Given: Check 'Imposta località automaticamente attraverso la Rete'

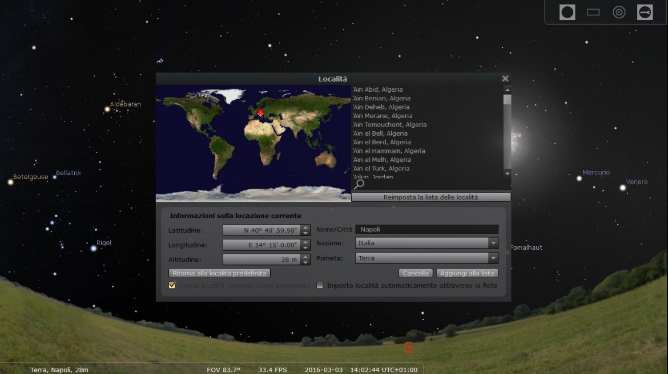Looking at the screenshot, I should click(x=320, y=285).
